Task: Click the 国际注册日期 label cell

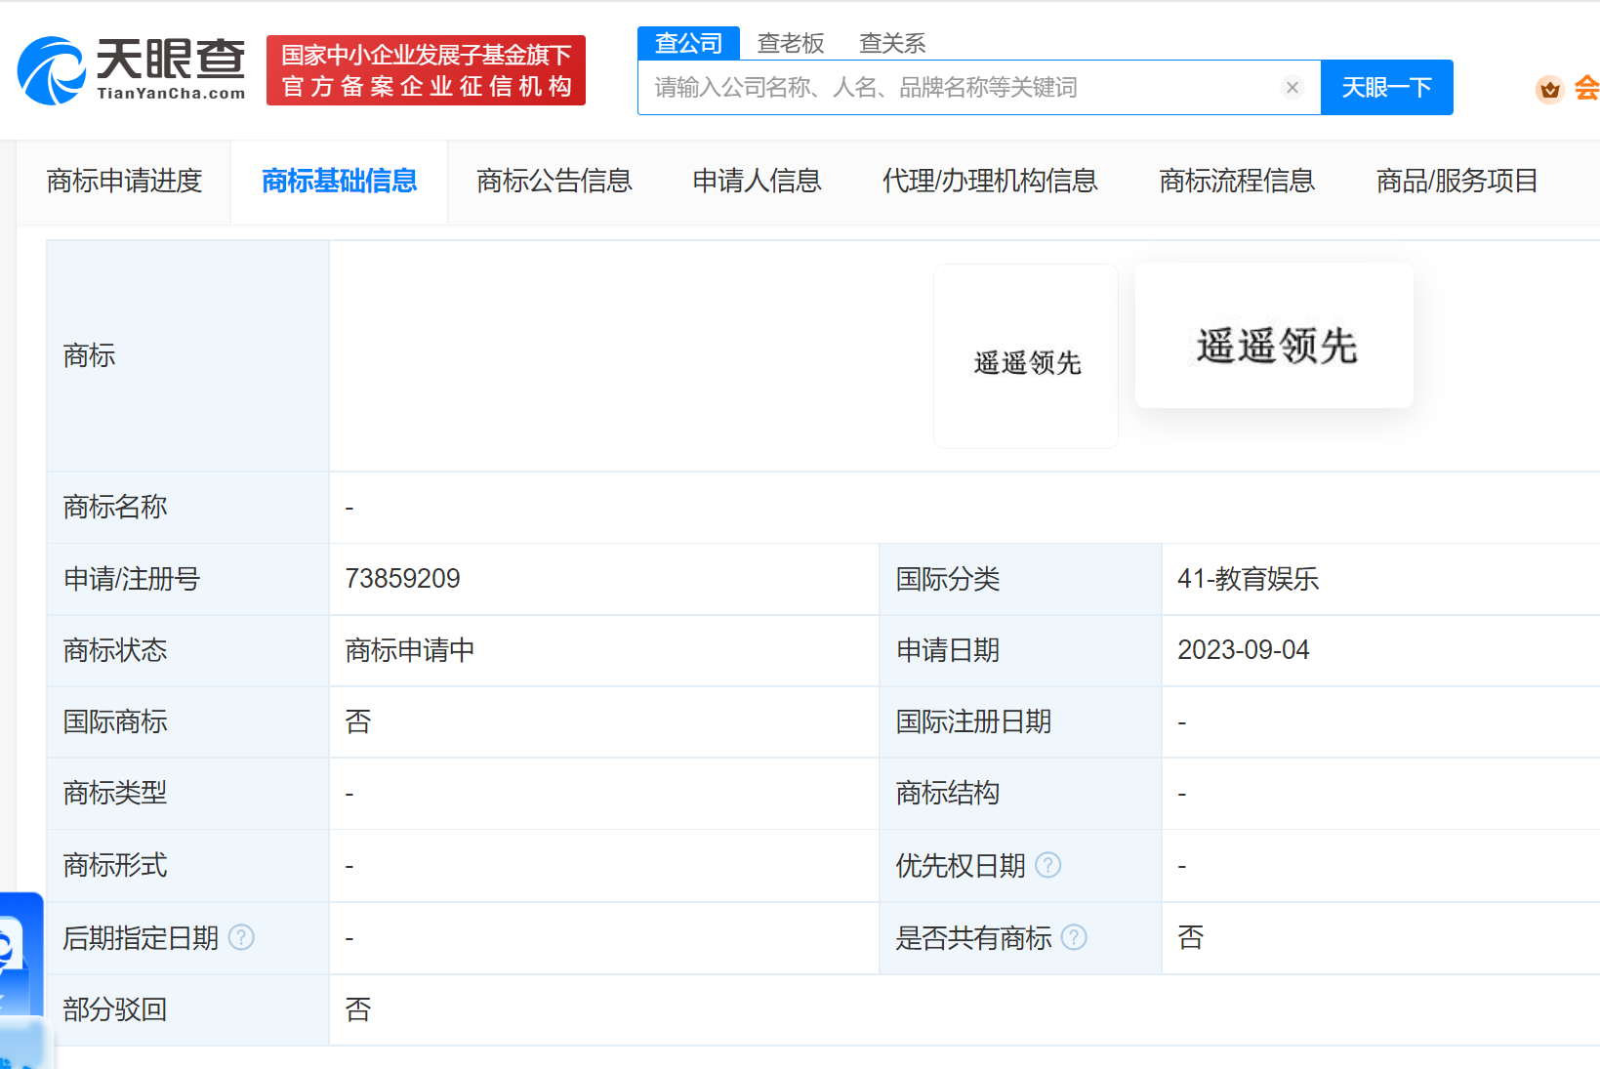Action: [1020, 721]
